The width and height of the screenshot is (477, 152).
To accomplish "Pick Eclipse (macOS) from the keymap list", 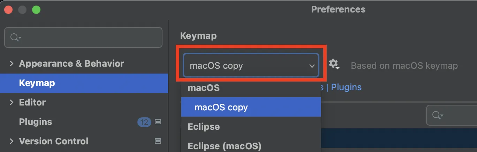I will 225,146.
